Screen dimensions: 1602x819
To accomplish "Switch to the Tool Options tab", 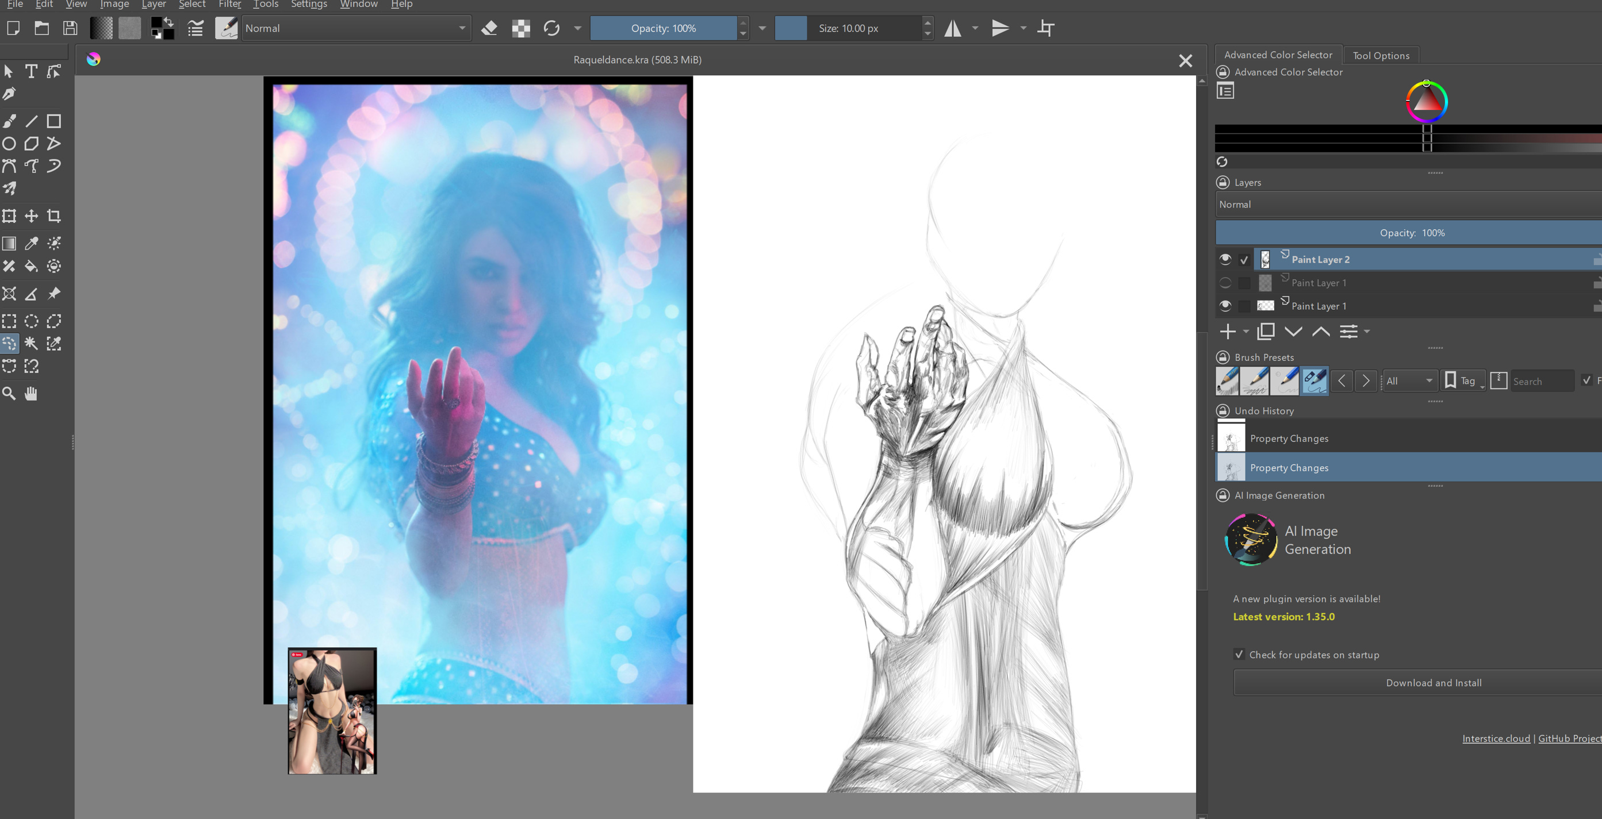I will [x=1381, y=55].
